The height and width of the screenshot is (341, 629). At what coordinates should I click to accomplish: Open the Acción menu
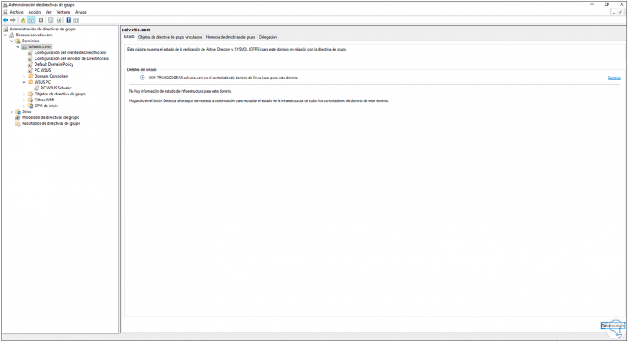[35, 12]
